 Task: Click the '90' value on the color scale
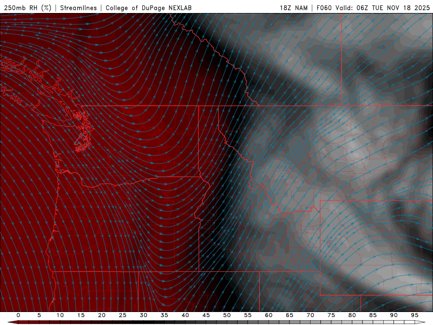(394, 315)
